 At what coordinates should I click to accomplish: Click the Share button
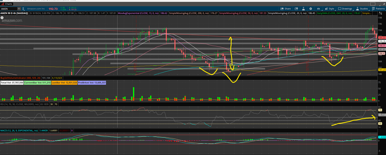(286, 9)
